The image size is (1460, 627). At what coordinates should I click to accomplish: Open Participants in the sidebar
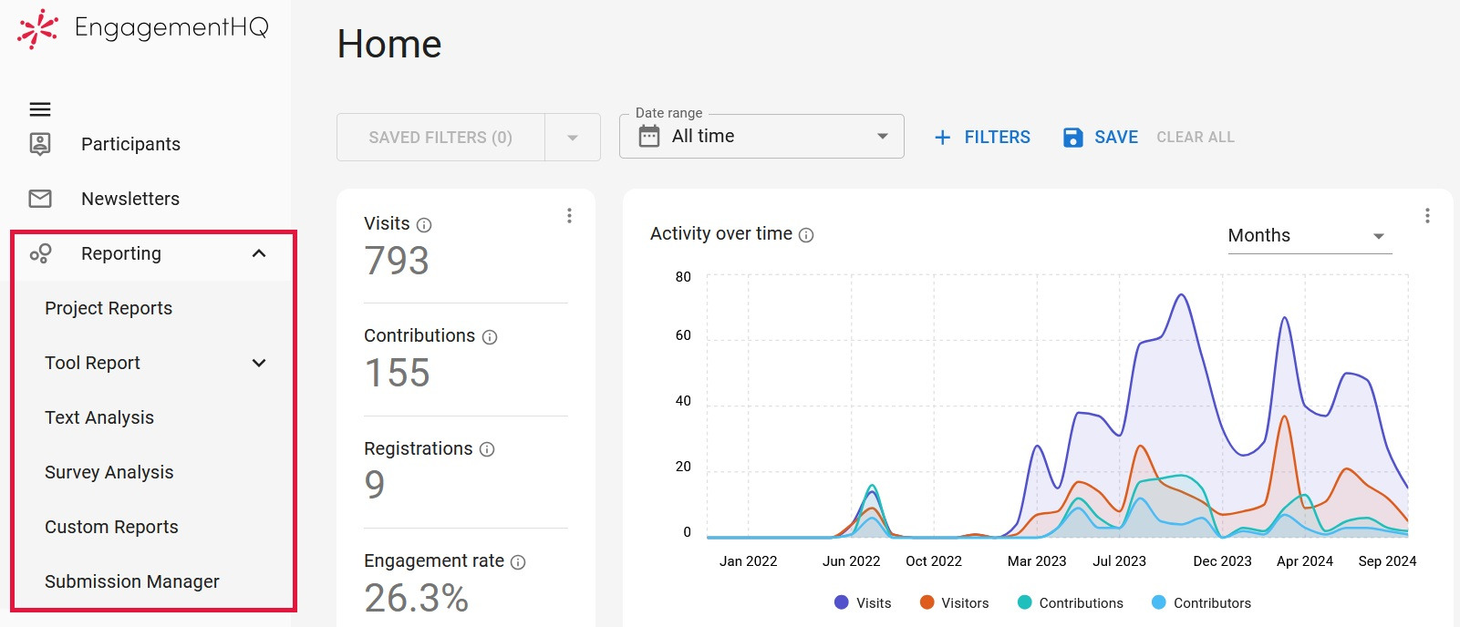coord(130,144)
